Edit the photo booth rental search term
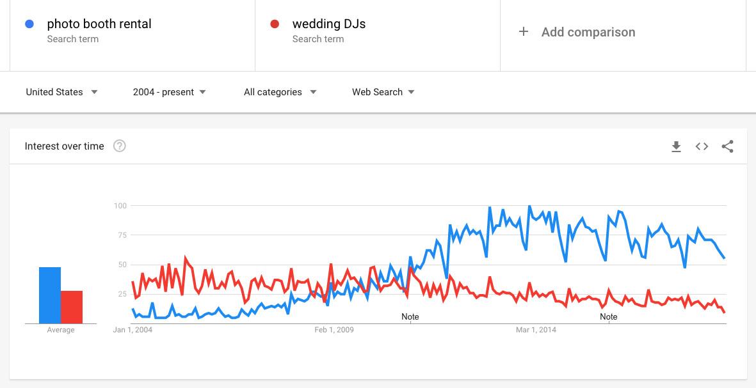The width and height of the screenshot is (756, 388). 99,24
